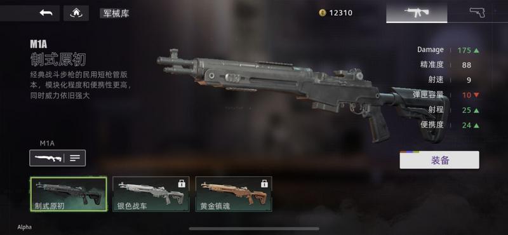Viewport: 508px width, 235px height.
Task: Click the 军械库 armory label
Action: 115,13
